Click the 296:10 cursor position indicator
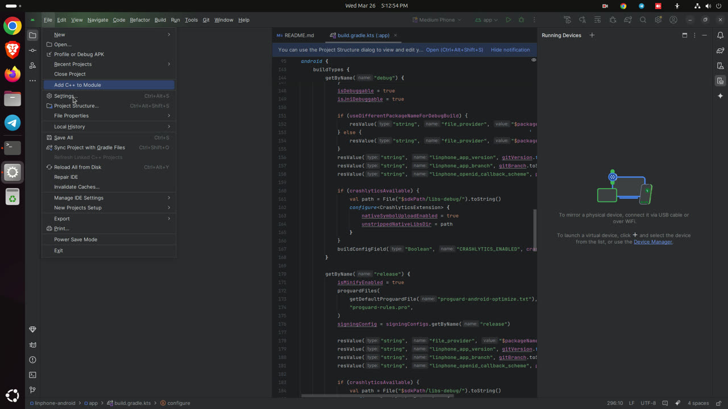The height and width of the screenshot is (409, 728). 614,403
